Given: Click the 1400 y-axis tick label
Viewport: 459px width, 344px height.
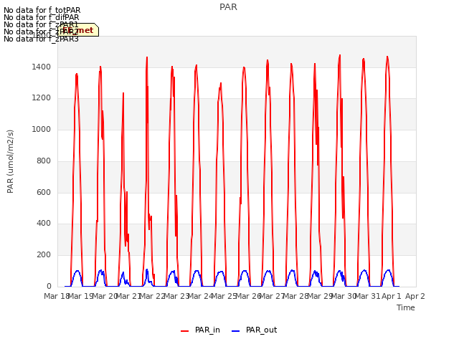Looking at the screenshot, I should click(42, 67).
